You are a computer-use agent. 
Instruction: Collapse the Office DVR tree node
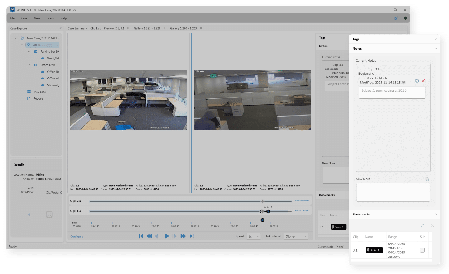click(x=29, y=65)
